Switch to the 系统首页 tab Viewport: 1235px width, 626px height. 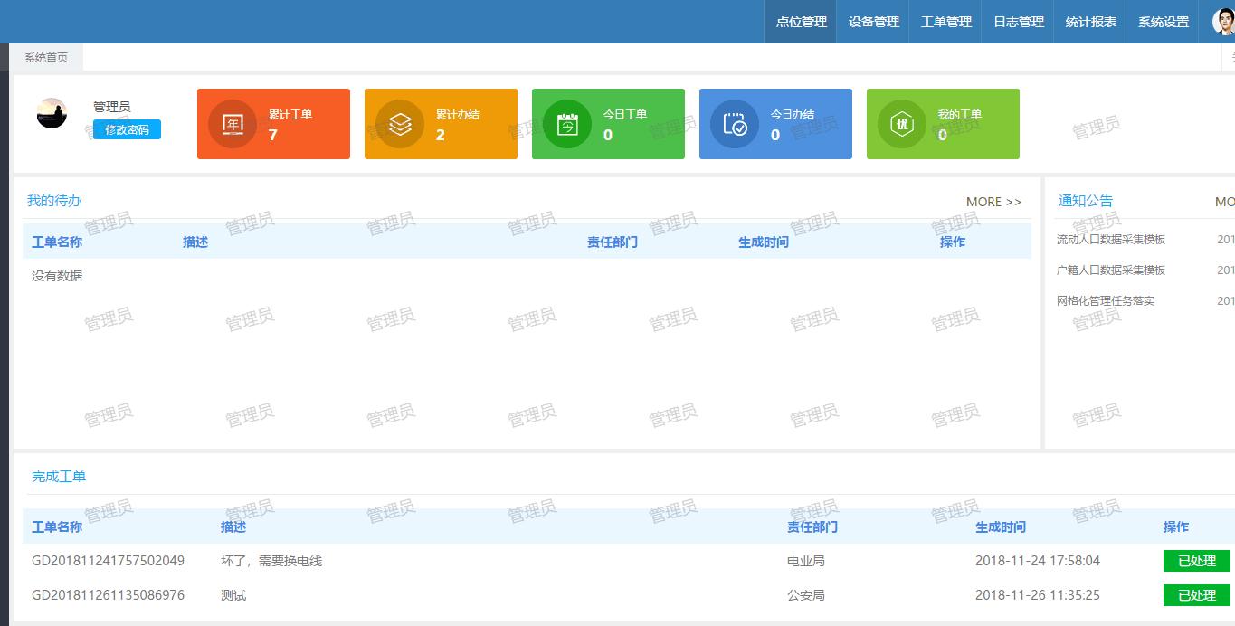tap(46, 56)
